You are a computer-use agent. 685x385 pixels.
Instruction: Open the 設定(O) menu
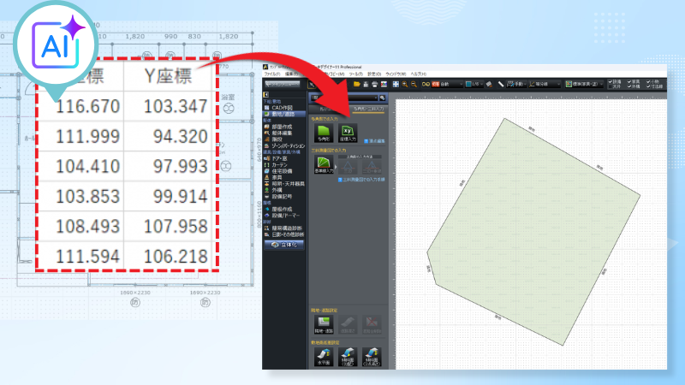[374, 74]
